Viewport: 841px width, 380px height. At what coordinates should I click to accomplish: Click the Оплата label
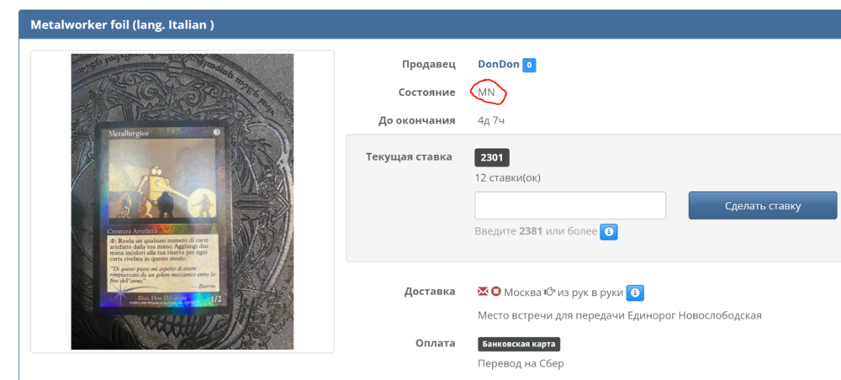(436, 344)
